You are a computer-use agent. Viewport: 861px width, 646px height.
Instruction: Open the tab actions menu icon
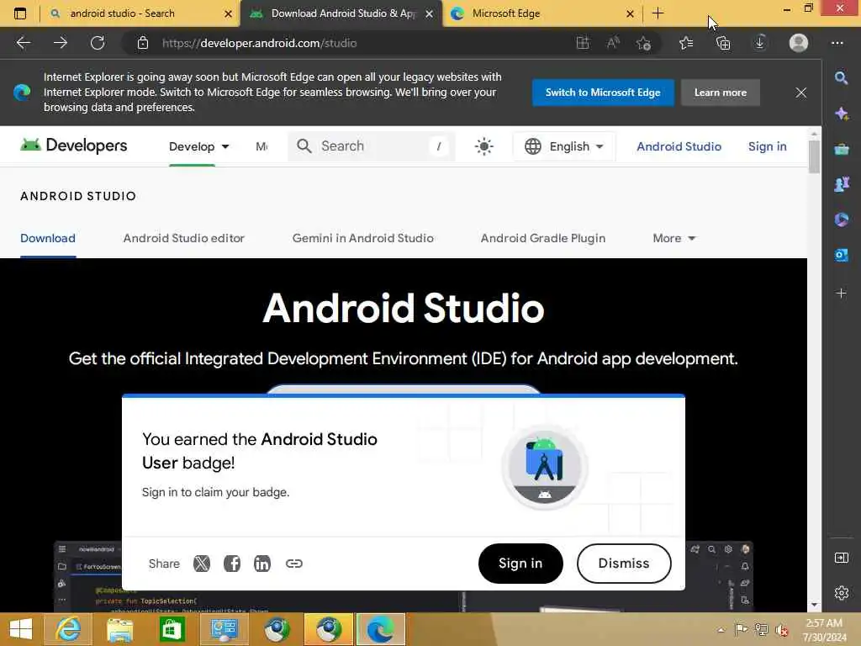coord(20,13)
